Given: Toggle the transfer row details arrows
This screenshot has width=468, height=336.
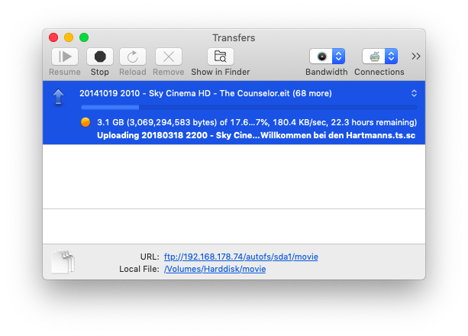Looking at the screenshot, I should coord(414,93).
